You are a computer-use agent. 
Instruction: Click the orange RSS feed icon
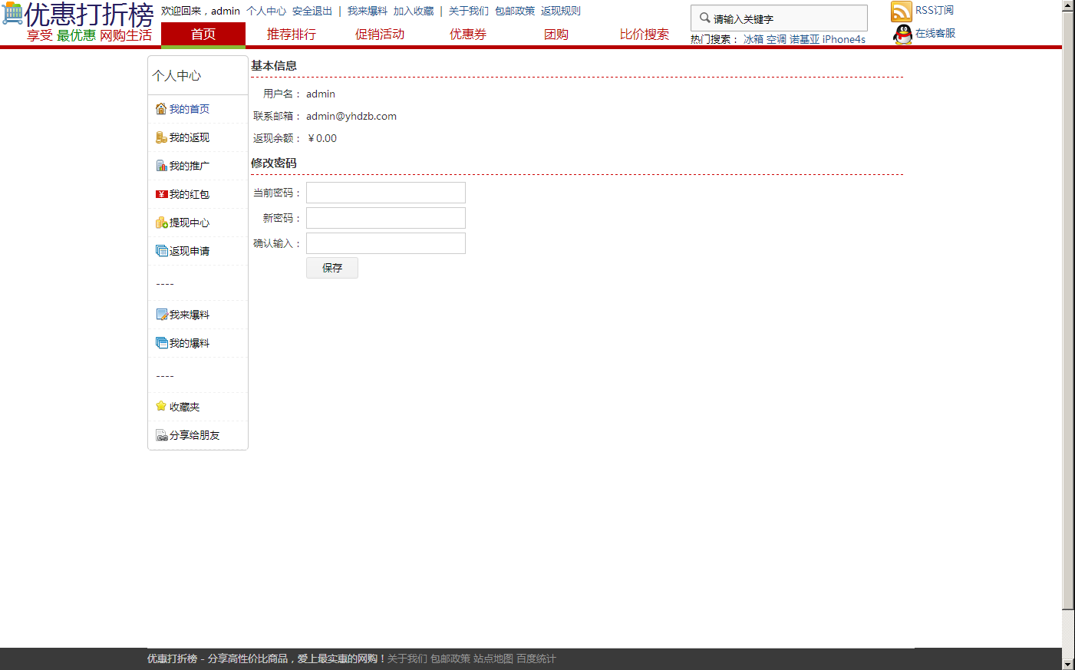(x=902, y=11)
